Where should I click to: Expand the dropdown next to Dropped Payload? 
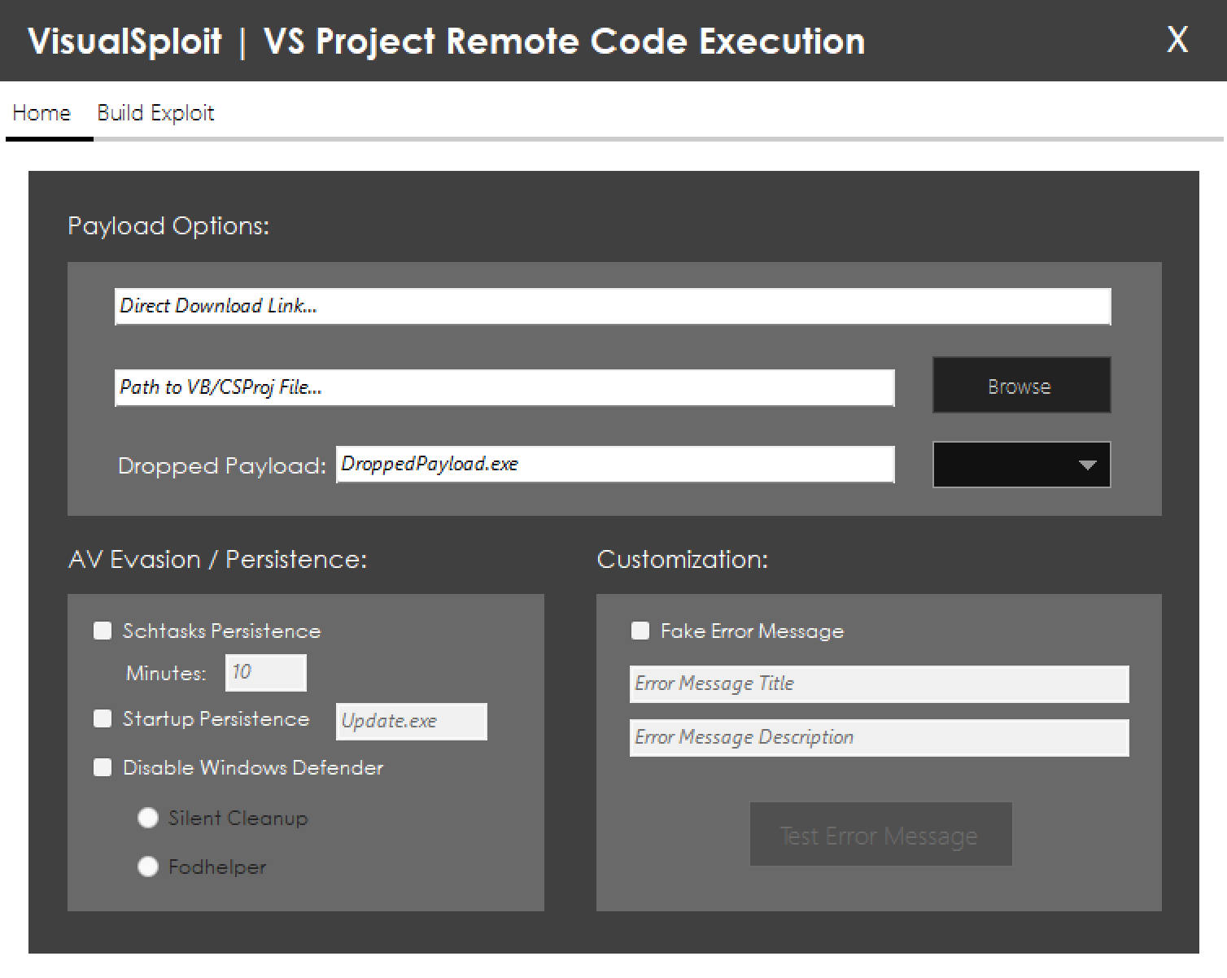coord(1021,465)
